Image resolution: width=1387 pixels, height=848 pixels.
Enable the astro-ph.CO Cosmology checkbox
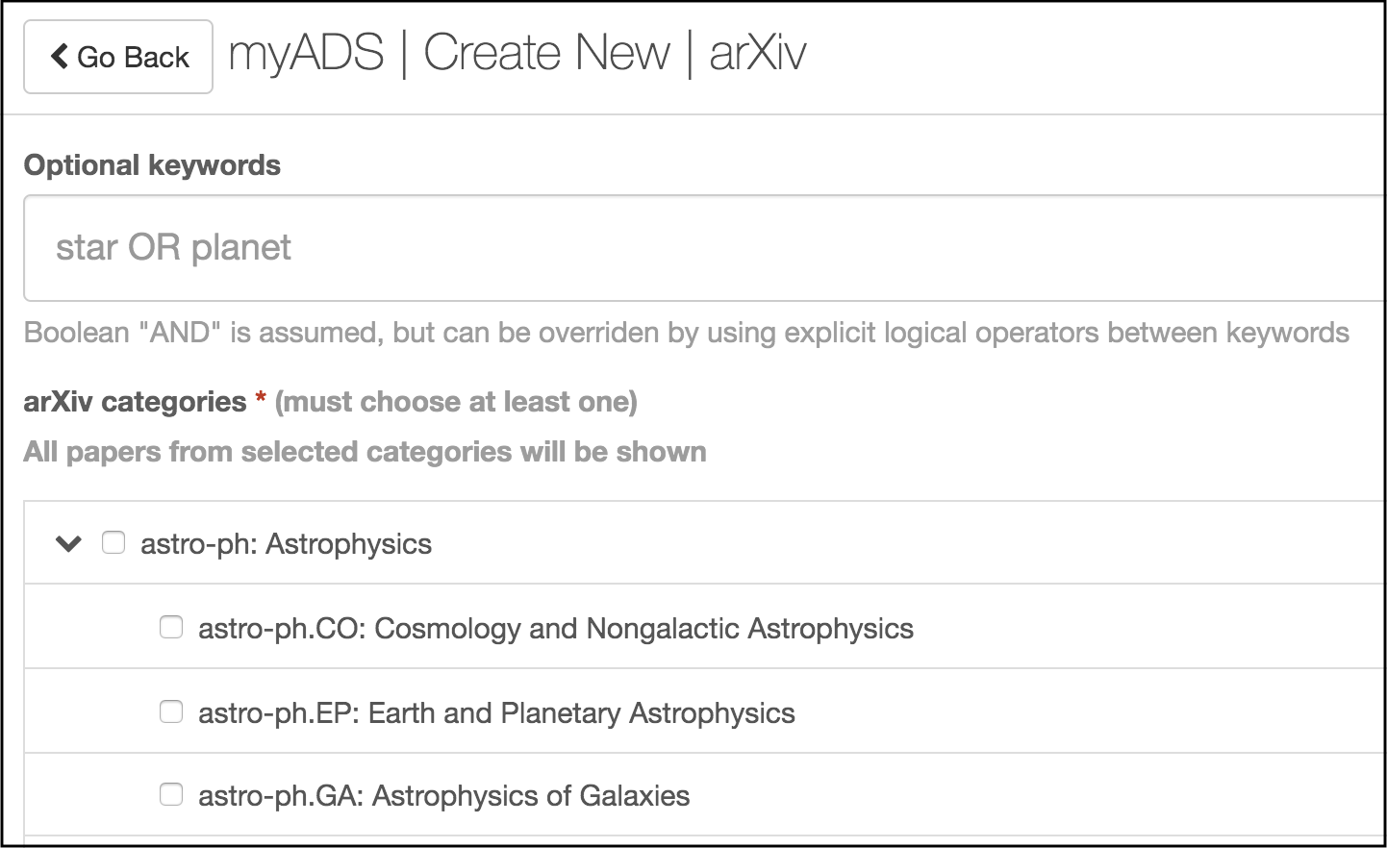(x=171, y=628)
